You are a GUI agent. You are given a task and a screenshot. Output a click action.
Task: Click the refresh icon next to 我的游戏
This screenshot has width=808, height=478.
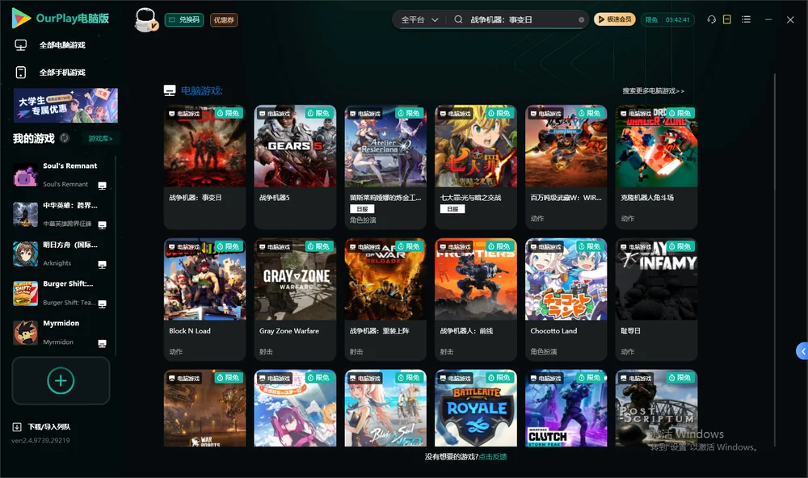65,138
